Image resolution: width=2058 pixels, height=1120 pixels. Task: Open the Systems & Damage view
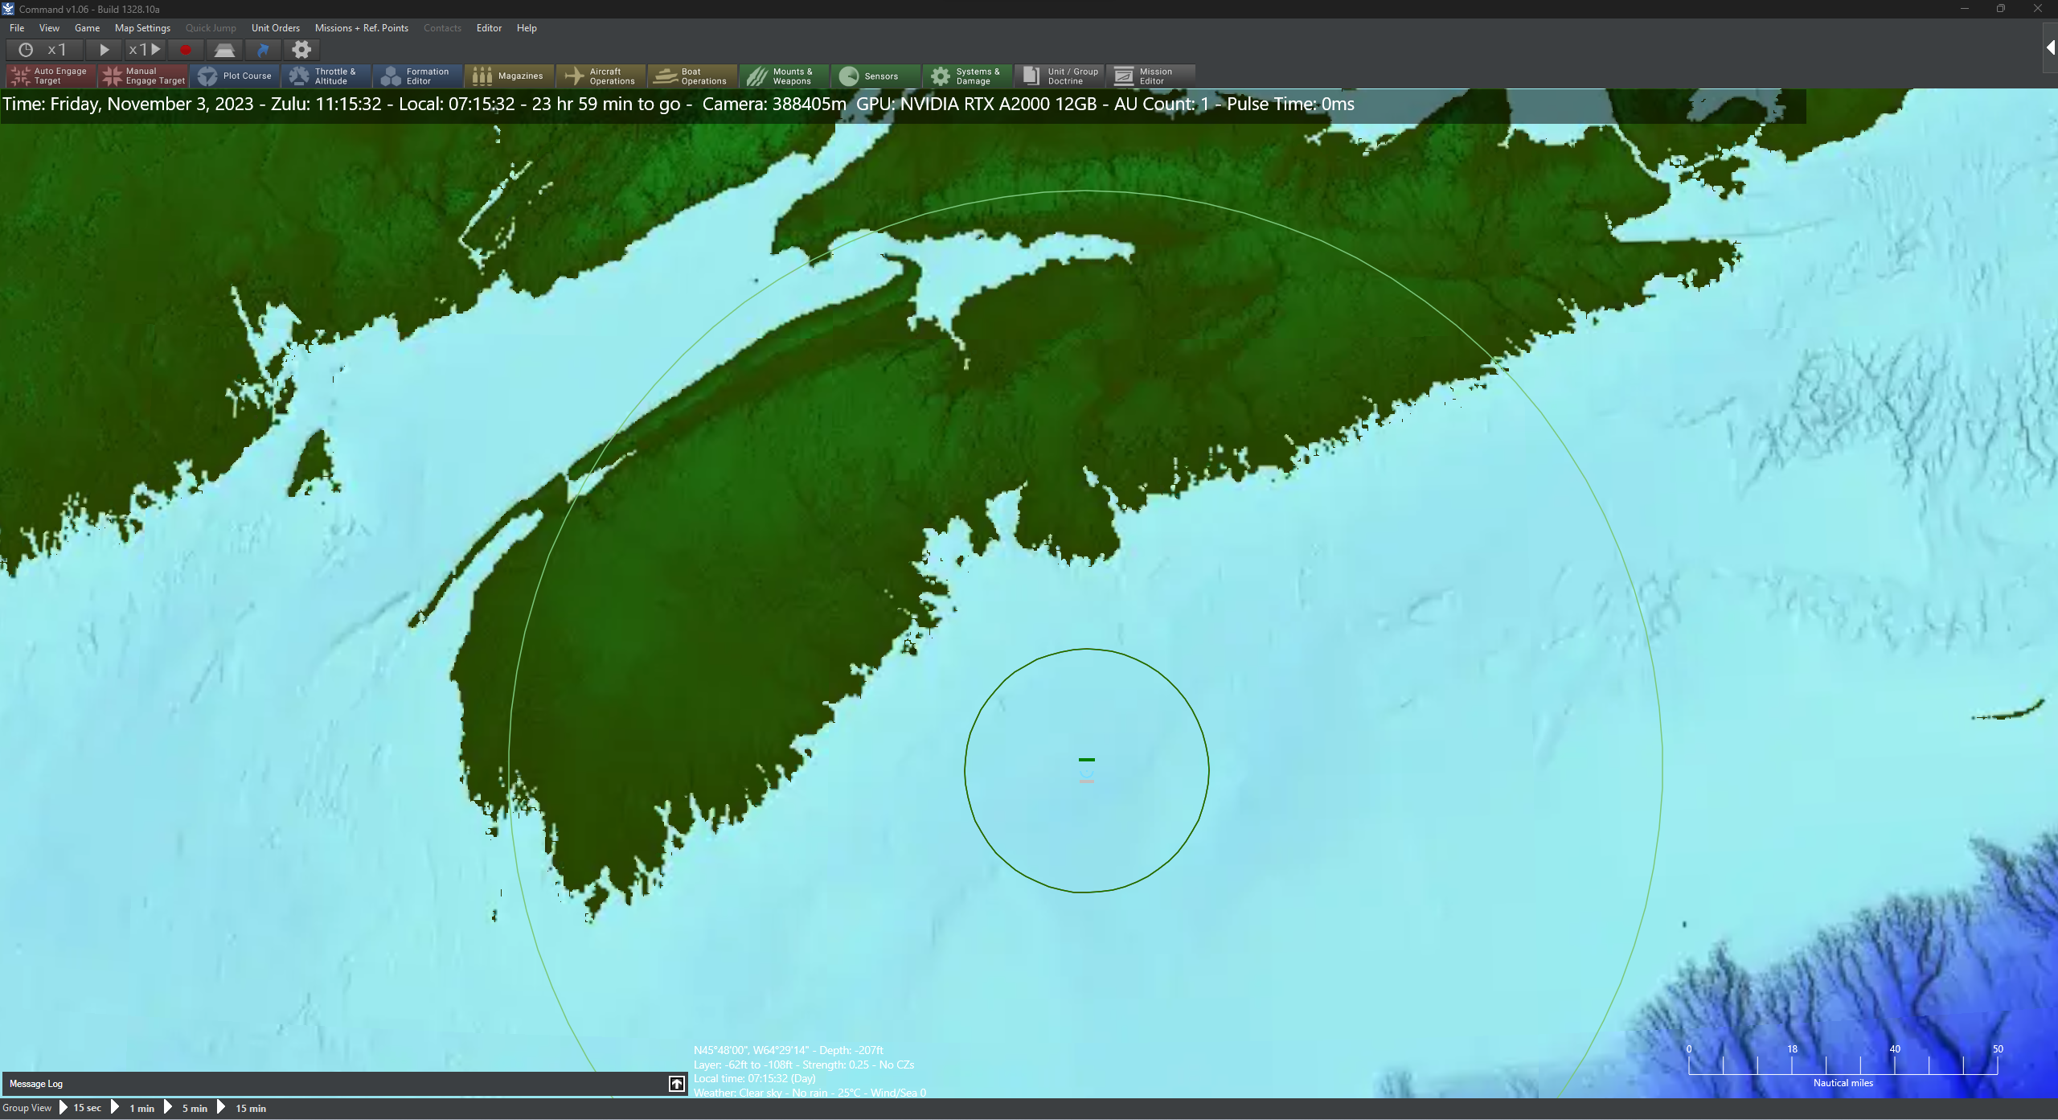pos(967,76)
